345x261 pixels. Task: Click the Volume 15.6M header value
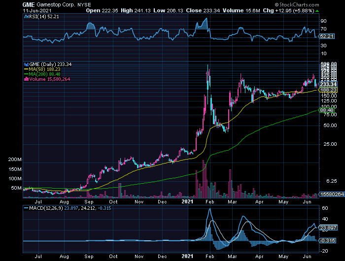point(241,10)
